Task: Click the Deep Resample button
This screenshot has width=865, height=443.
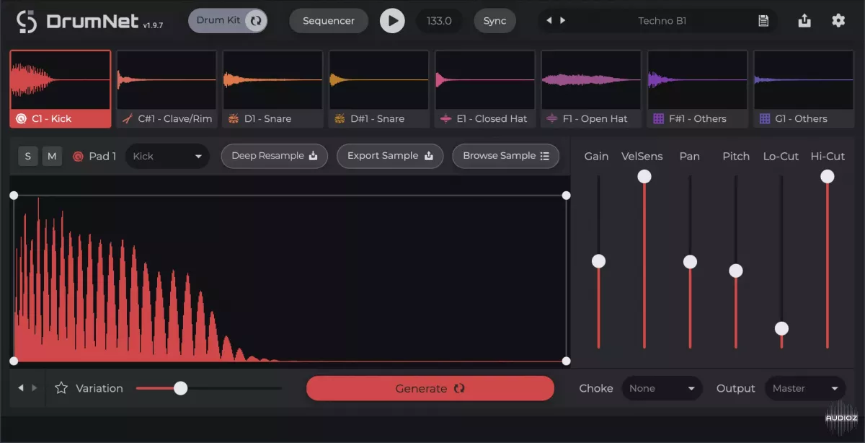Action: point(275,156)
